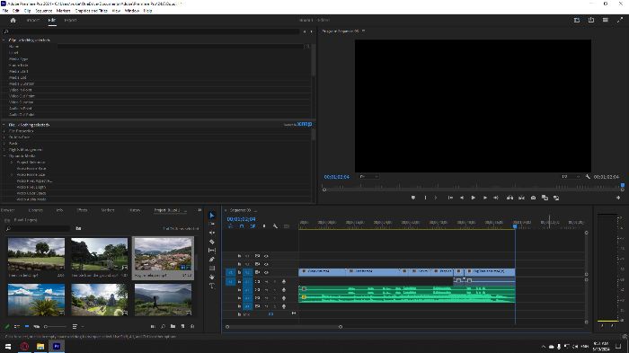This screenshot has height=353, width=629.
Task: Open Quick Export share icon
Action: tap(591, 20)
